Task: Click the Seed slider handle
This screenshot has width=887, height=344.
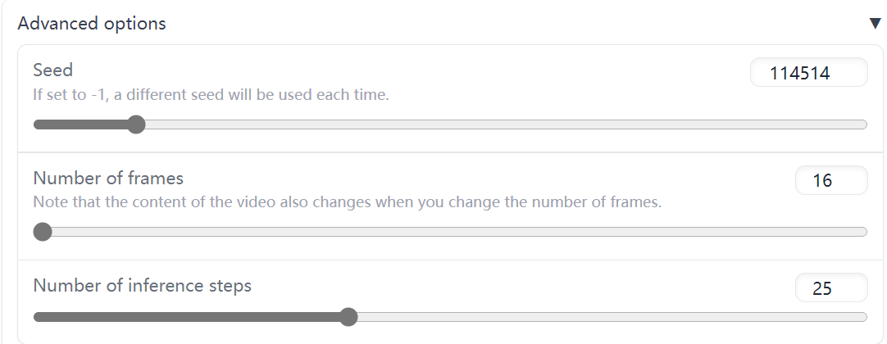Action: [x=136, y=124]
